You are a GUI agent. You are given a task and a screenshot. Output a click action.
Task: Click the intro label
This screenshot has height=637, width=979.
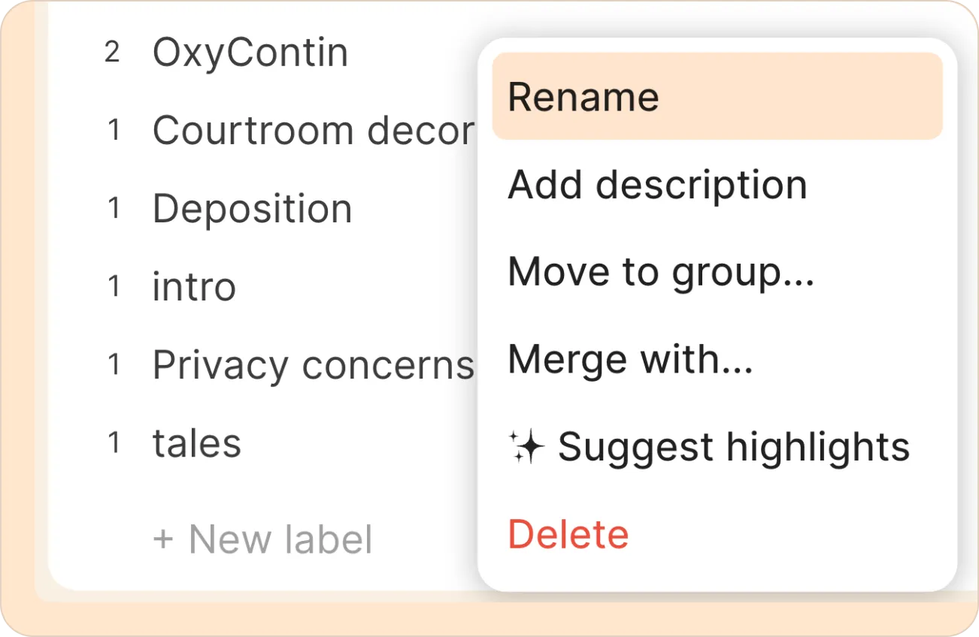[x=194, y=287]
